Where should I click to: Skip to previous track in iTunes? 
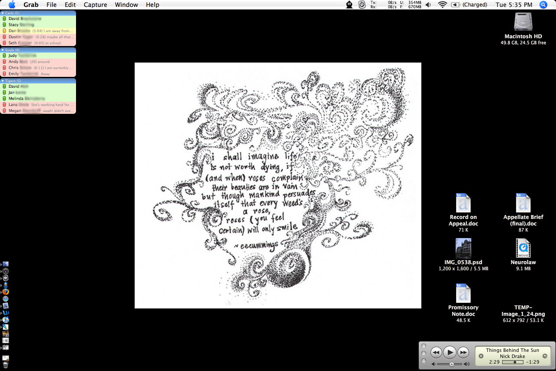point(436,352)
